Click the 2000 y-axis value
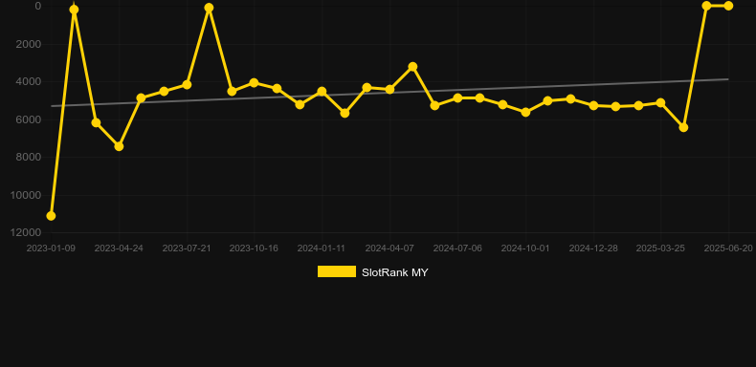 tap(29, 44)
